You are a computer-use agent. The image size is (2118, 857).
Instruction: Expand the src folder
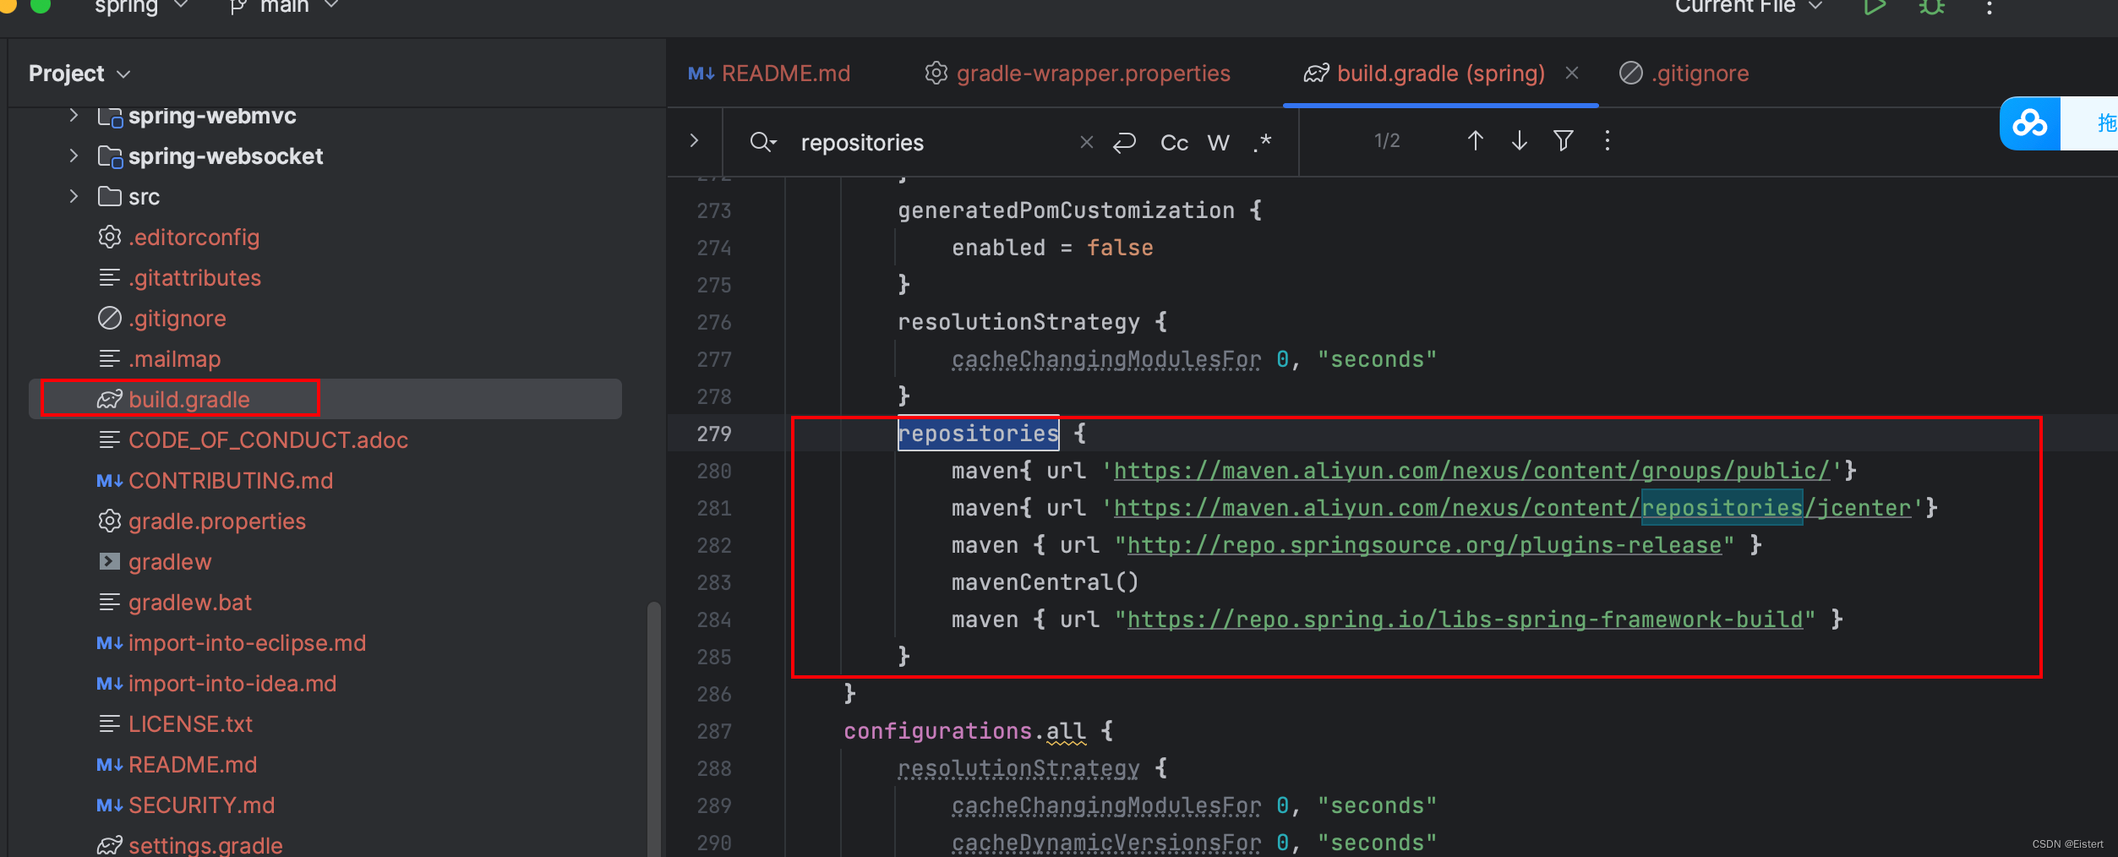[x=74, y=196]
